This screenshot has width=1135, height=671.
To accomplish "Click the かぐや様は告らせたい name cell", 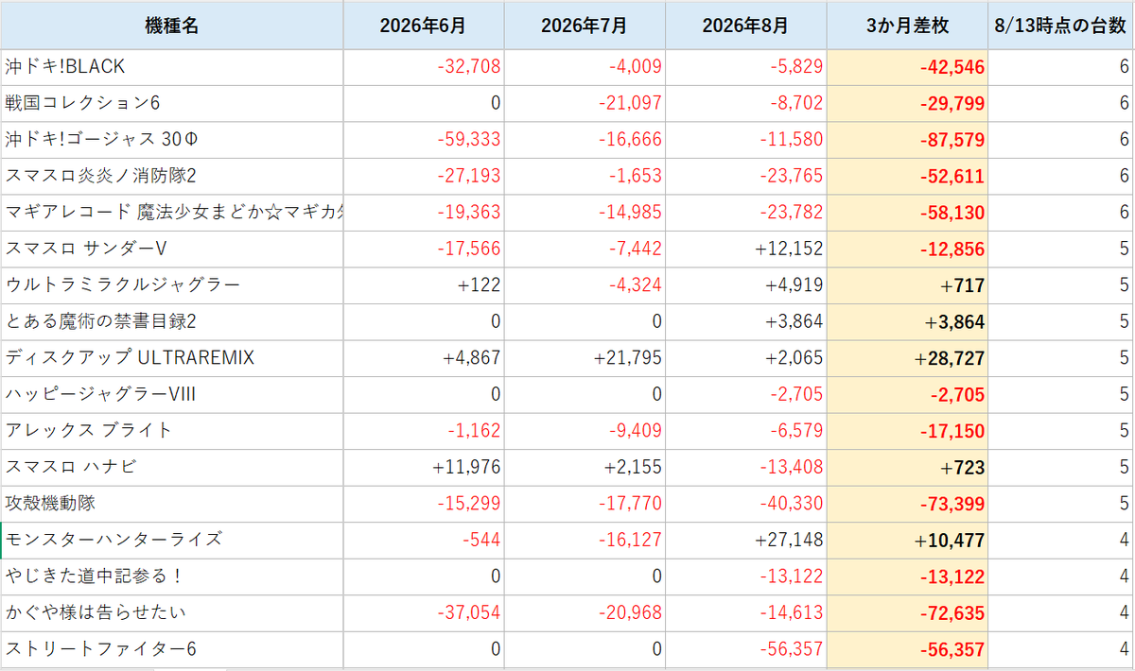I will pos(171,612).
